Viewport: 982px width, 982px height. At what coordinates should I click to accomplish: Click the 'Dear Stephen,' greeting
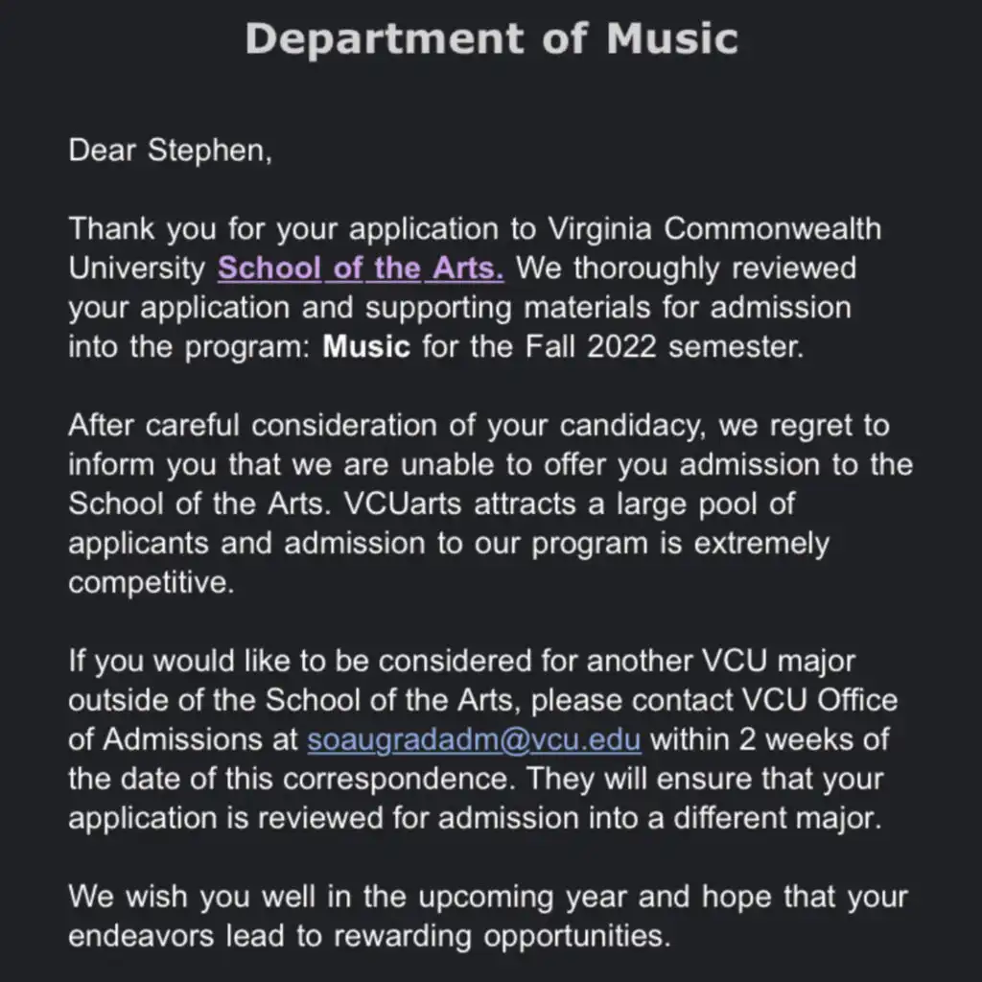[171, 151]
